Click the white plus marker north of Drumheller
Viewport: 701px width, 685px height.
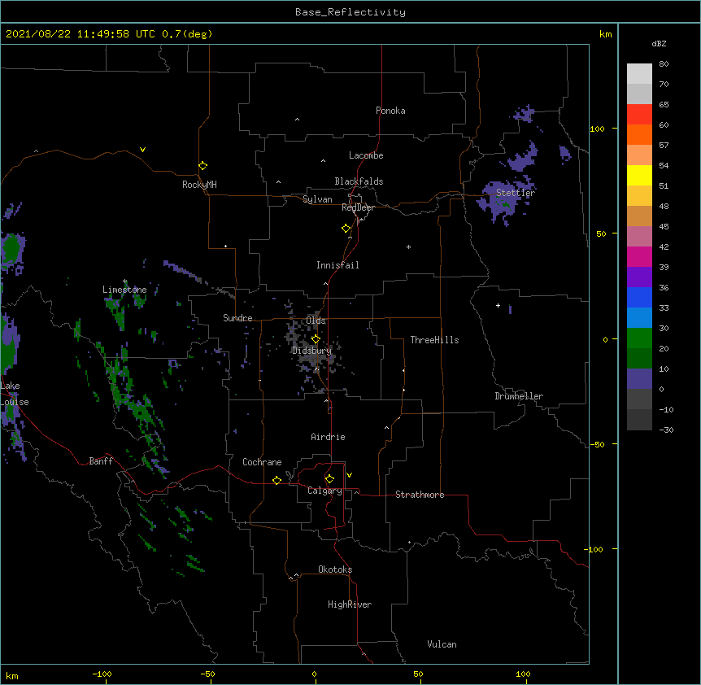click(498, 305)
